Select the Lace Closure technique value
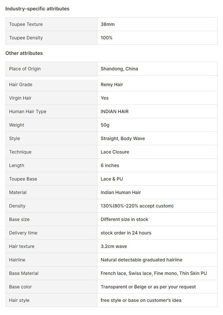This screenshot has height=315, width=223. pyautogui.click(x=115, y=152)
